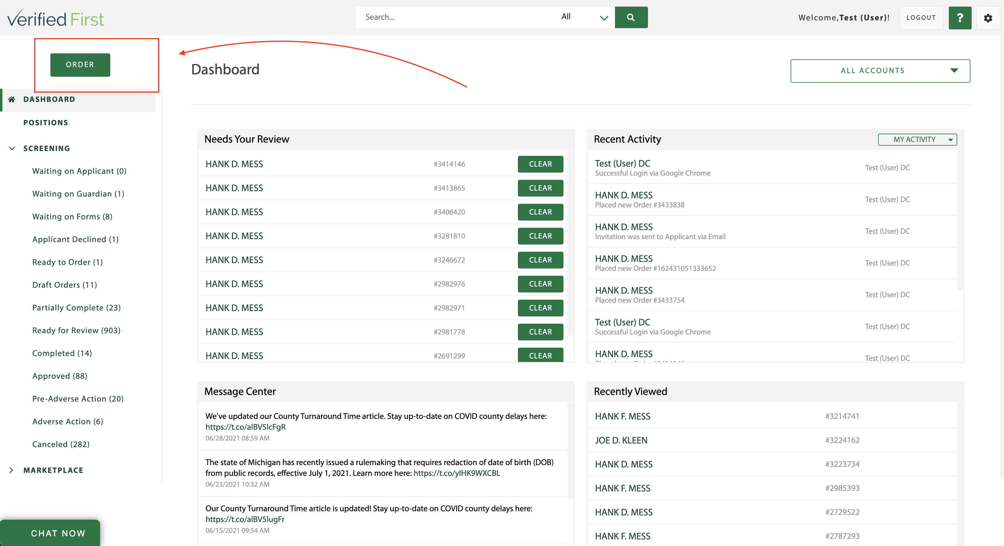Navigate to the Dashboard menu item
The height and width of the screenshot is (546, 1004).
tap(49, 99)
